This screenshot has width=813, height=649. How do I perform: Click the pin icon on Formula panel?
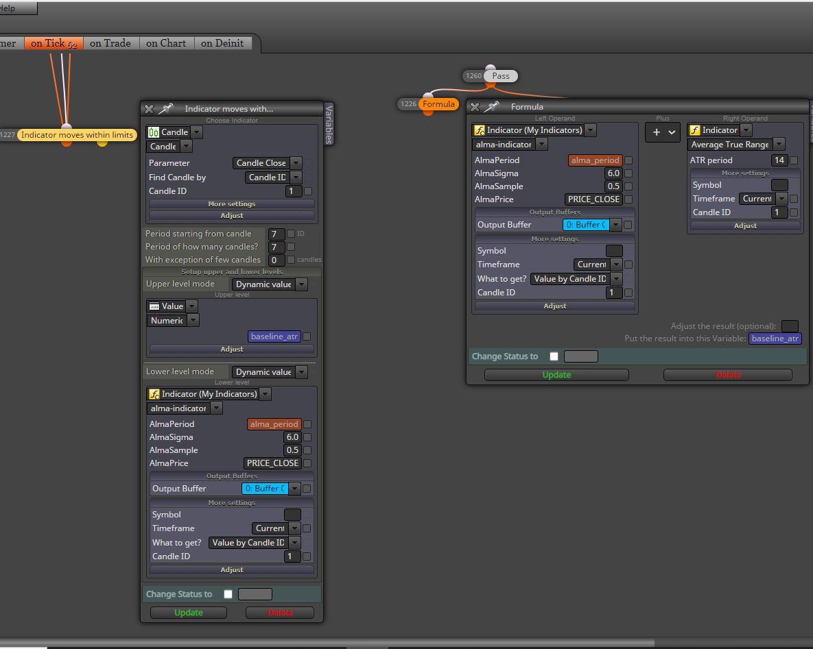point(491,106)
